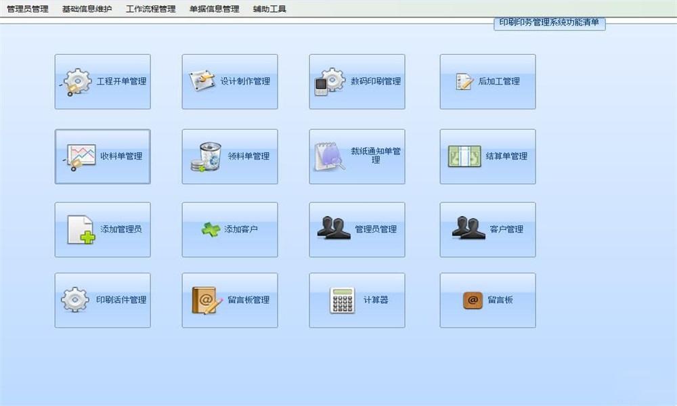Select the 后加工管理 checklist icon
The width and height of the screenshot is (677, 406).
[x=464, y=81]
